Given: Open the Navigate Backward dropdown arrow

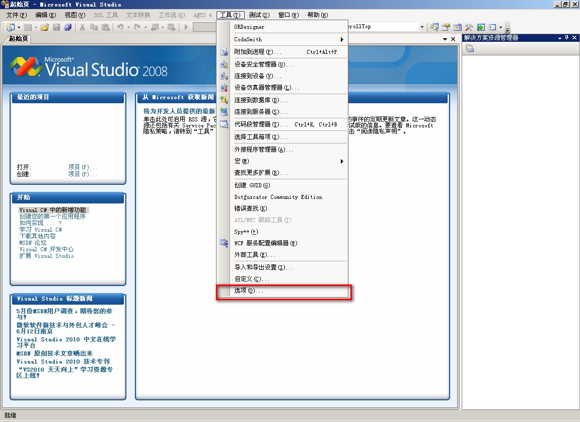Looking at the screenshot, I should [x=163, y=27].
